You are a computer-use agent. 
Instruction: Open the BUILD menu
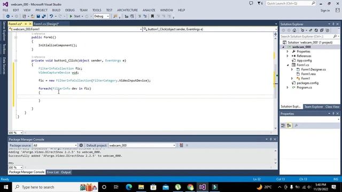tap(56, 10)
